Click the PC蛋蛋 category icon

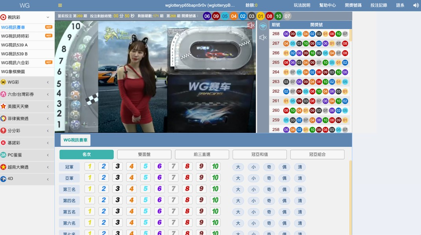[4, 155]
